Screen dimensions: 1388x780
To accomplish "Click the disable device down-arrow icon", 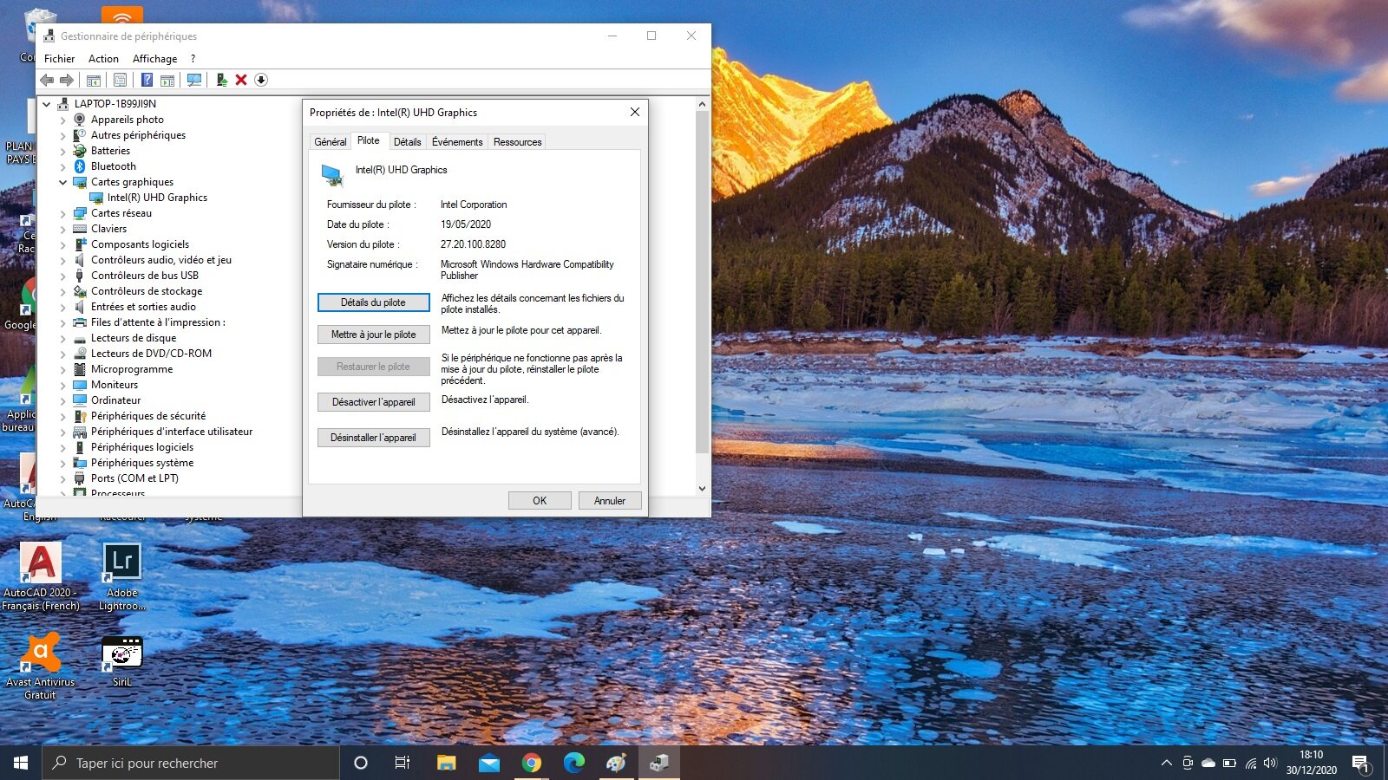I will [x=261, y=80].
